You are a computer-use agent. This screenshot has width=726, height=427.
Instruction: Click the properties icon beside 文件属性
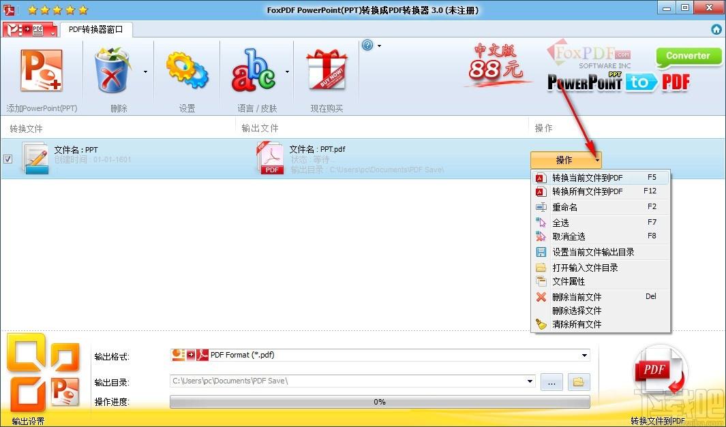(x=541, y=281)
